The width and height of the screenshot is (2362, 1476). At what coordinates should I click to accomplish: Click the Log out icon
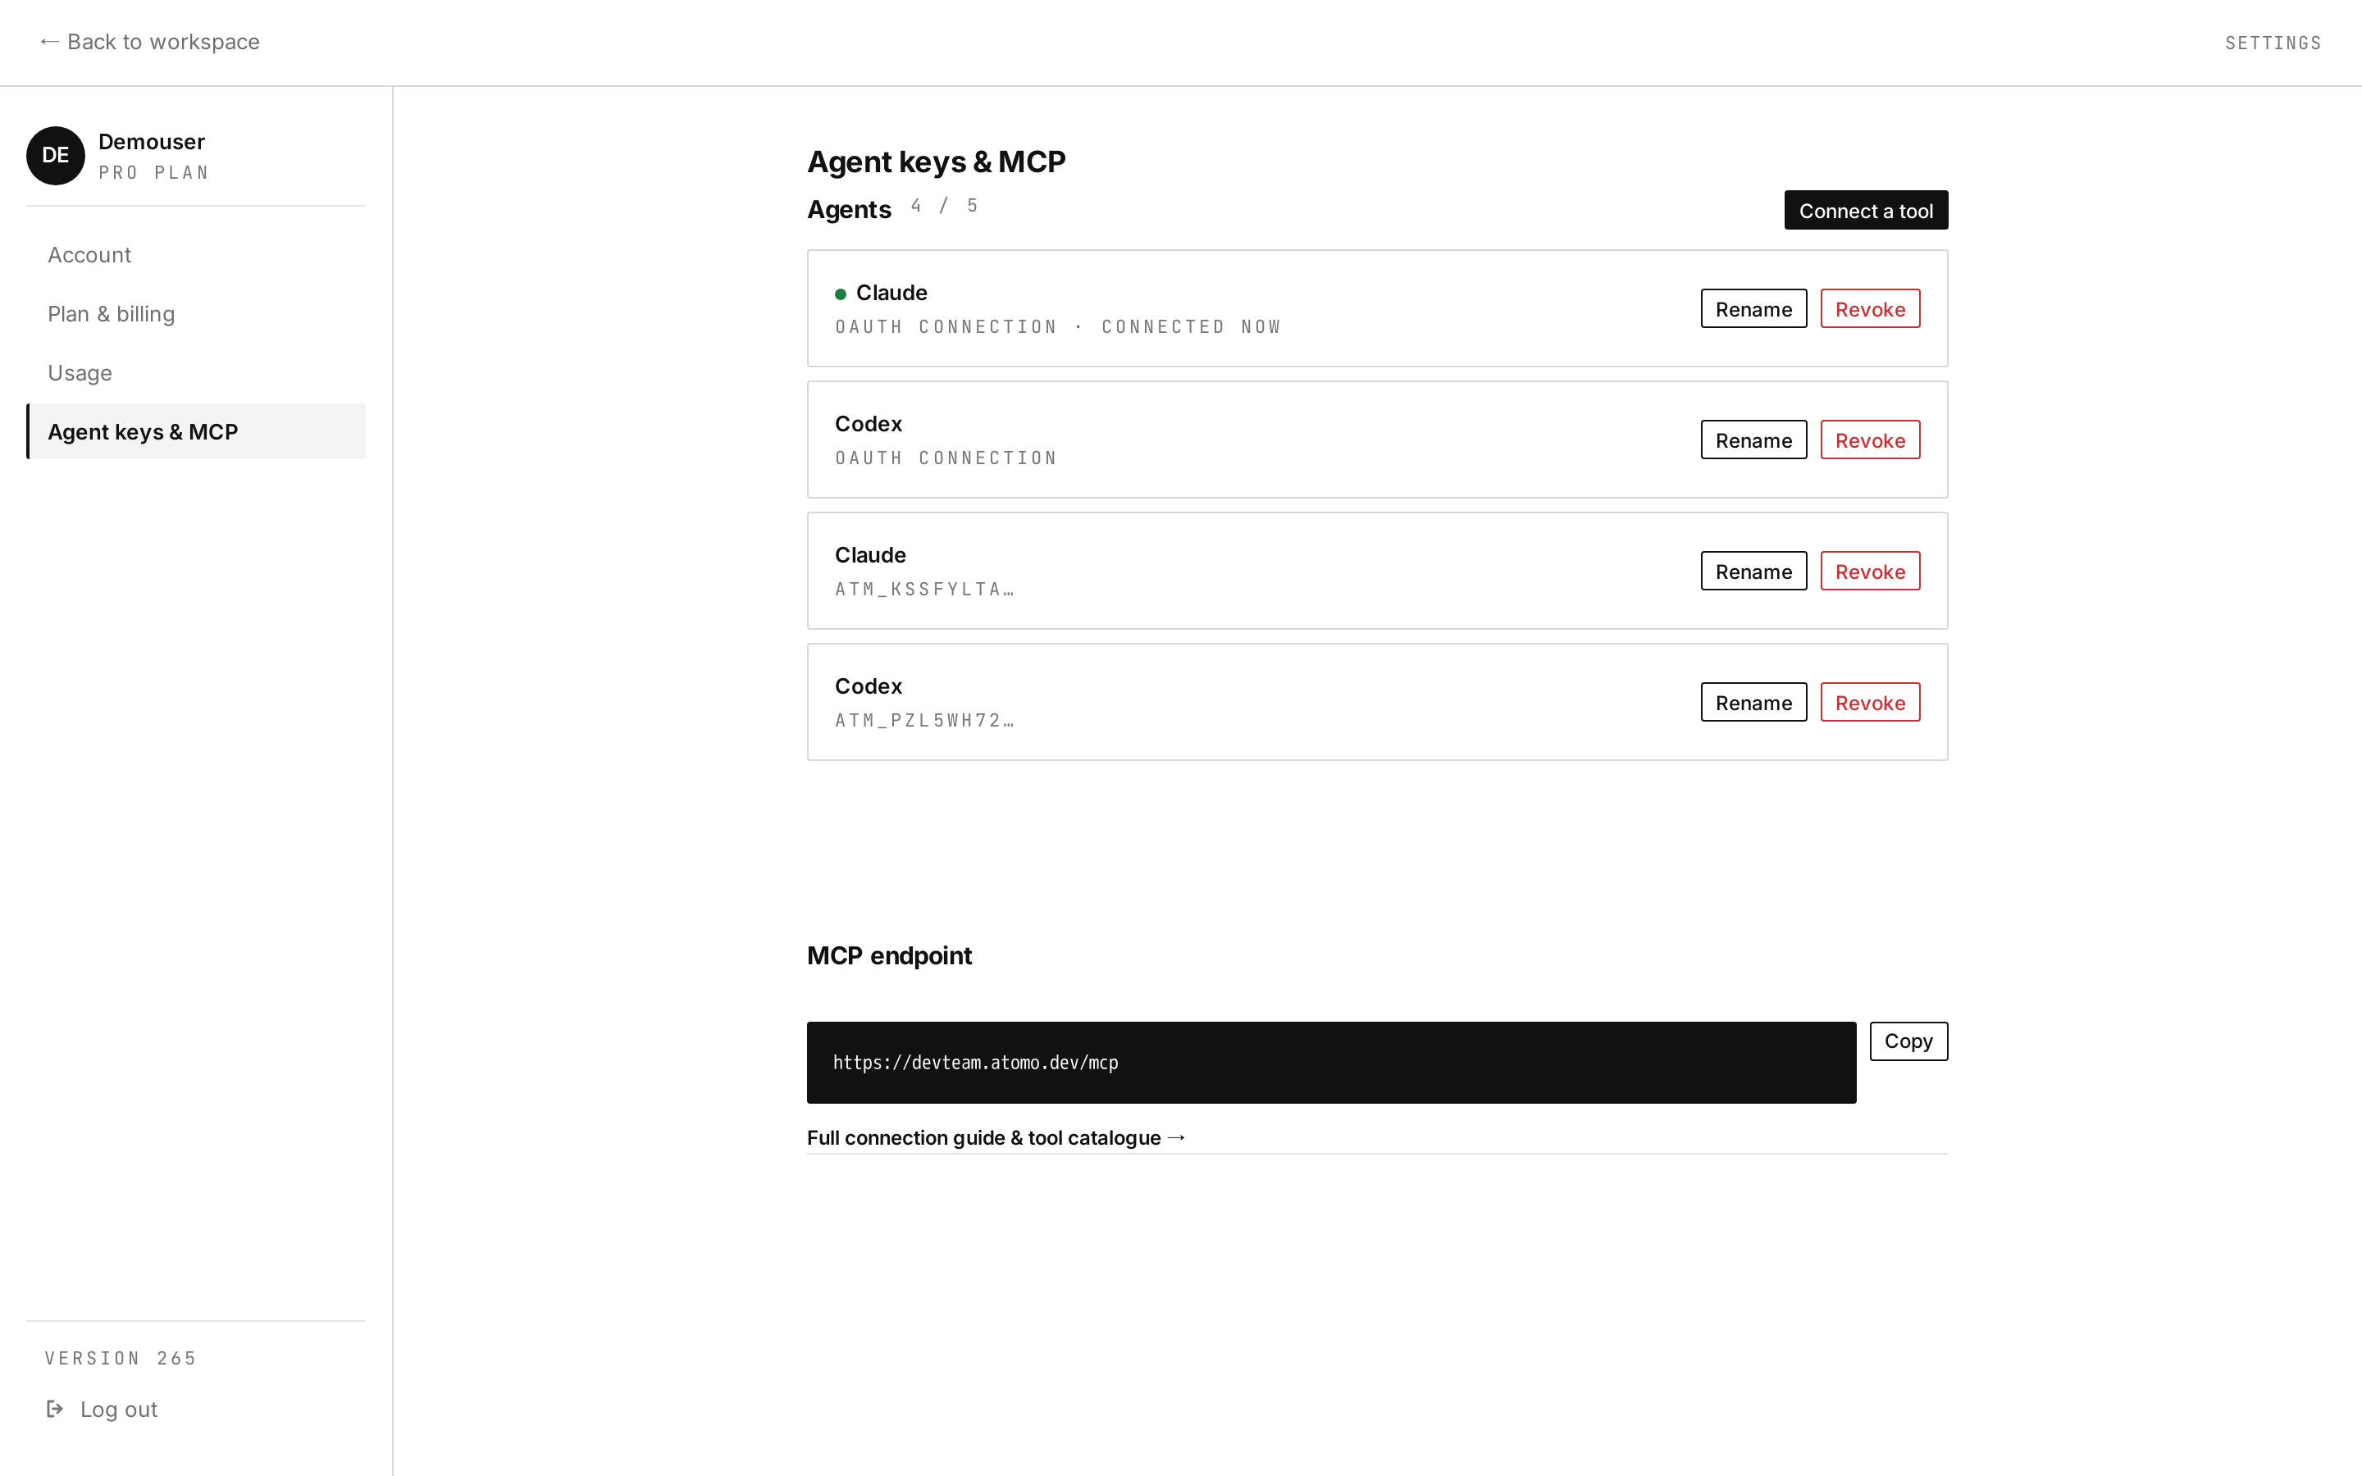(55, 1409)
